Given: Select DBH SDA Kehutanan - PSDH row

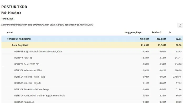Looking at the screenshot, I should (92, 70).
